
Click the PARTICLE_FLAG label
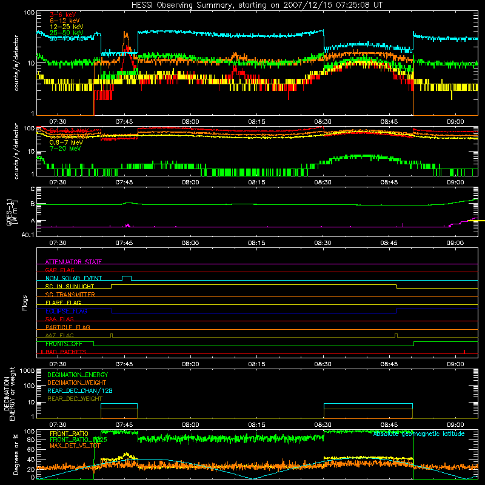(68, 327)
